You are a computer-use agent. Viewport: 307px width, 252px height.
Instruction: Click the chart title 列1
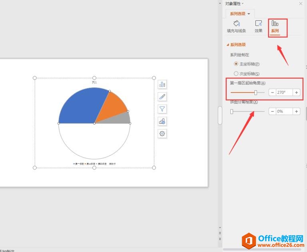pos(94,82)
